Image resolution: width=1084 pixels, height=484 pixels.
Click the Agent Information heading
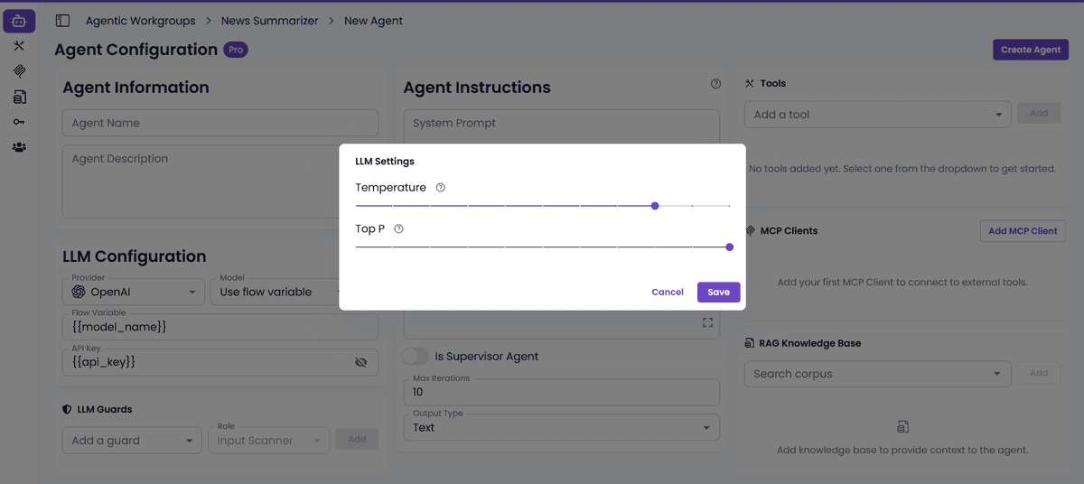tap(135, 88)
